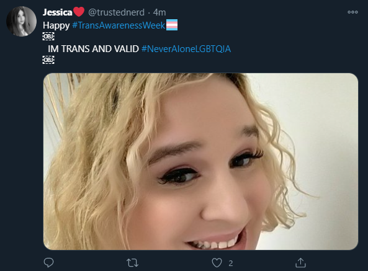
Task: Open the reply speech bubble icon
Action: (x=48, y=262)
